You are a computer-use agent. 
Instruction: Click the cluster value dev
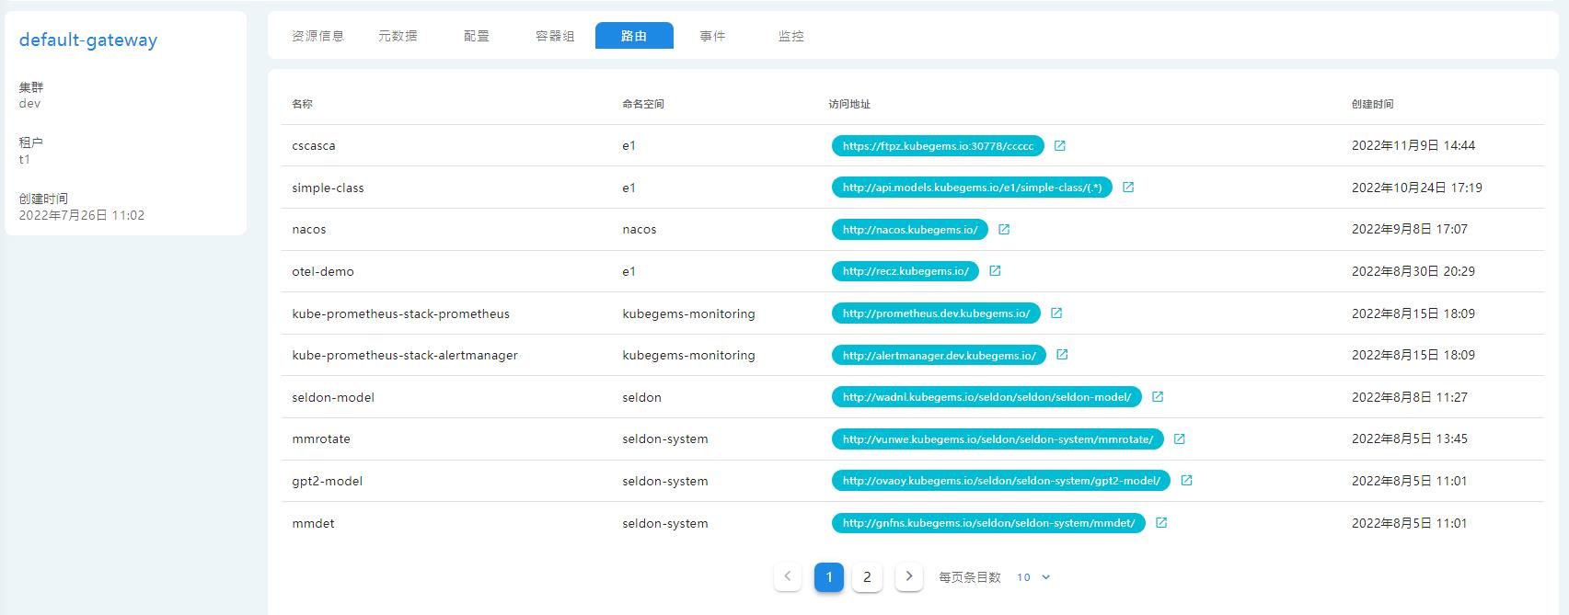pos(29,104)
